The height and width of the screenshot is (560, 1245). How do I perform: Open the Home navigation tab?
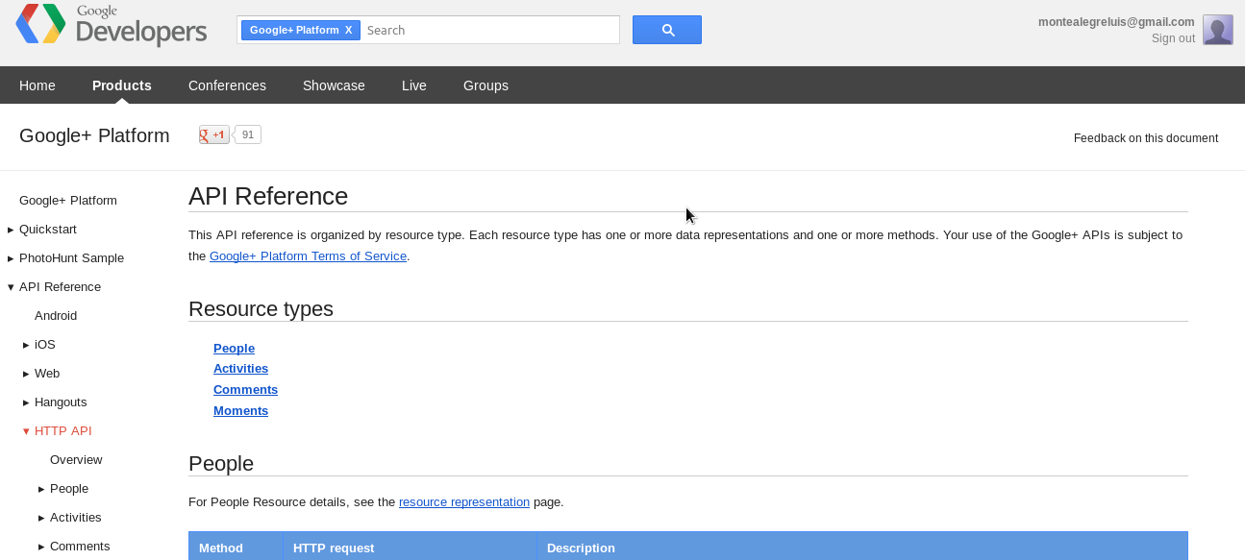[37, 85]
